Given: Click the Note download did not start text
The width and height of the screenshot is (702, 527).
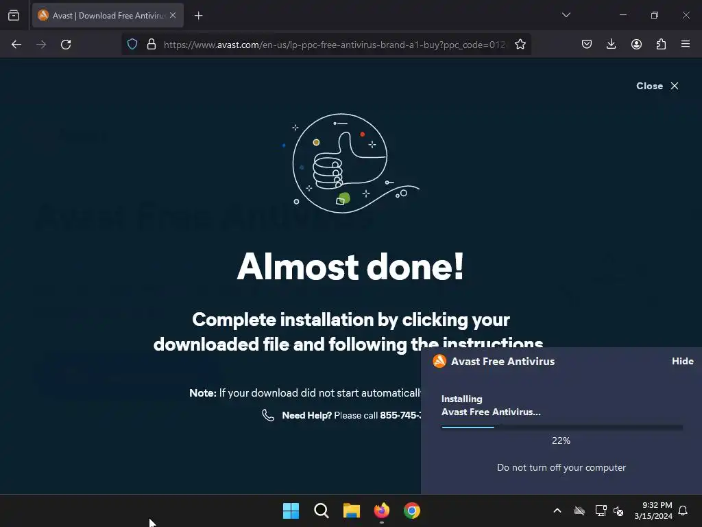Looking at the screenshot, I should tap(305, 393).
